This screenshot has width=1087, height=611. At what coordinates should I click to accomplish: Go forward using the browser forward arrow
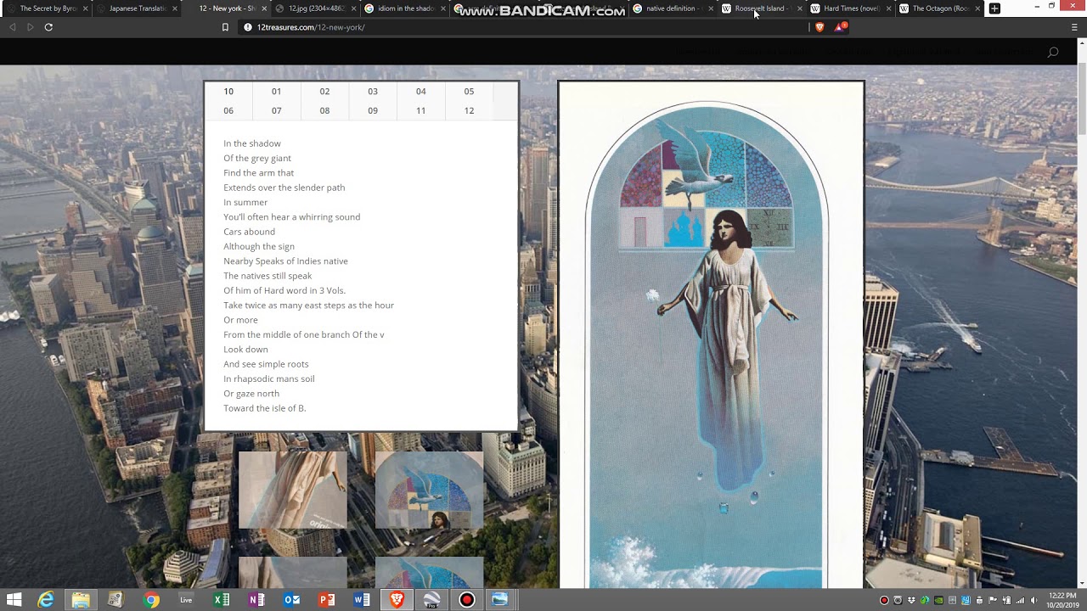click(31, 27)
